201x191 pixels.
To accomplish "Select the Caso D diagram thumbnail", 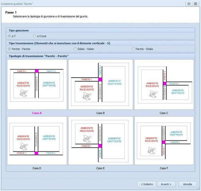I will [x=37, y=141].
